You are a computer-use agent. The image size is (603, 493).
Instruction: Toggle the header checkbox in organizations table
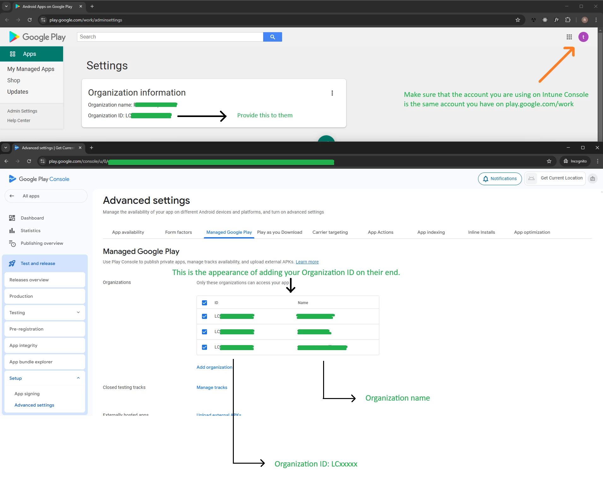pos(204,303)
